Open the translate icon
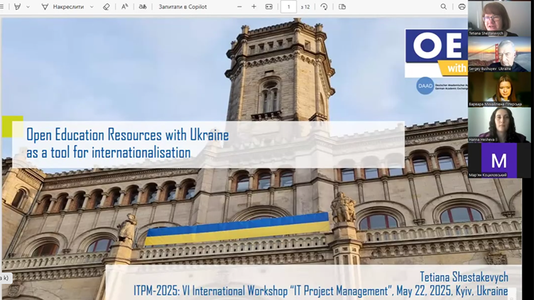The image size is (534, 300). coord(143,7)
